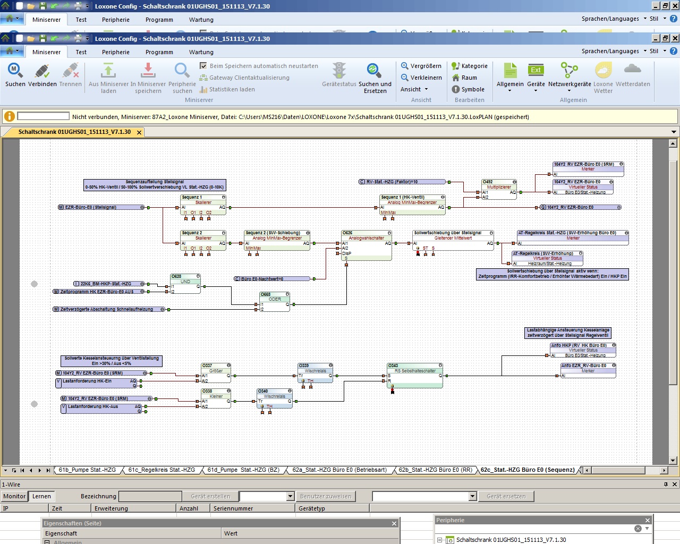Toggle the Monitor button in 1-Wire panel

14,496
